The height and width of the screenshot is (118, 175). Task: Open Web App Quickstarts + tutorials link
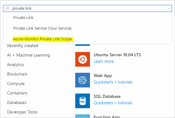pyautogui.click(x=113, y=82)
